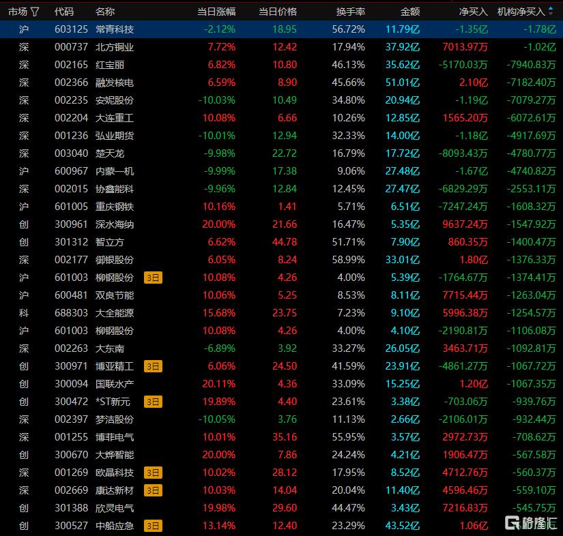Click the 名称 column header

pos(105,12)
